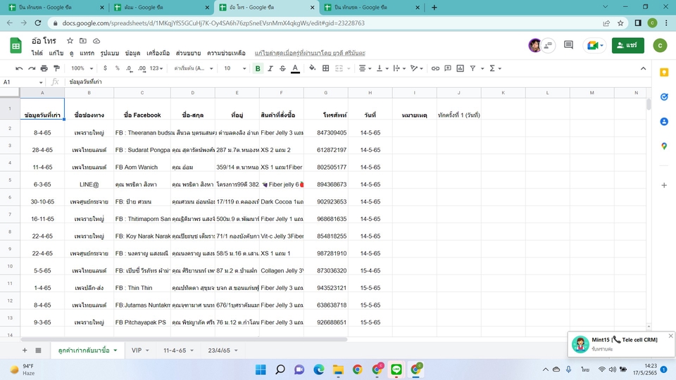
Task: Star the document อ้อ โทร
Action: click(70, 41)
